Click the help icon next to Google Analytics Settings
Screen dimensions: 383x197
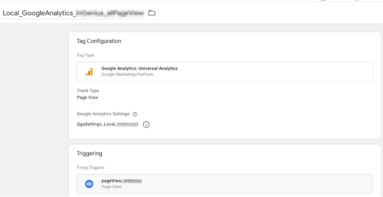pos(135,114)
